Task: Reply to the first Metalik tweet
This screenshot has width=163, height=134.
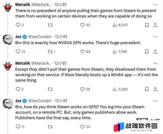Action: tap(20, 25)
